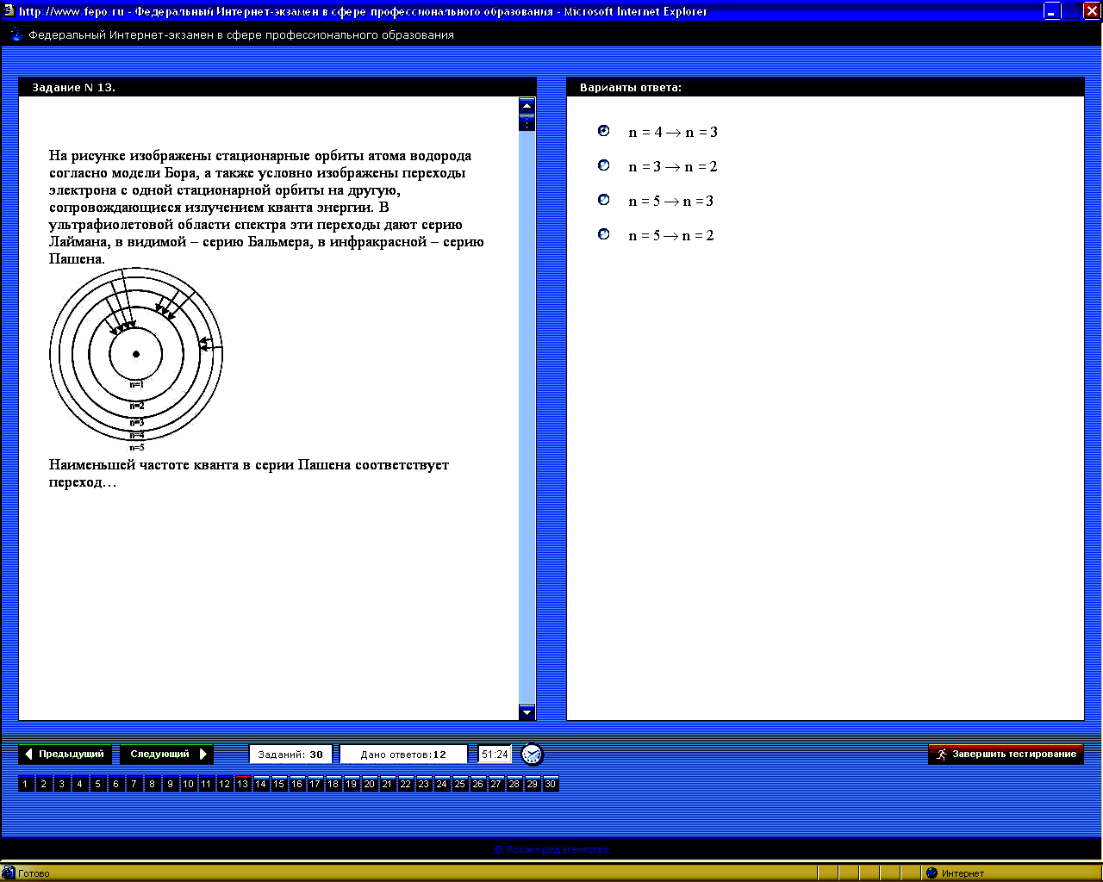
Task: Go to next question with Следующий
Action: point(166,754)
